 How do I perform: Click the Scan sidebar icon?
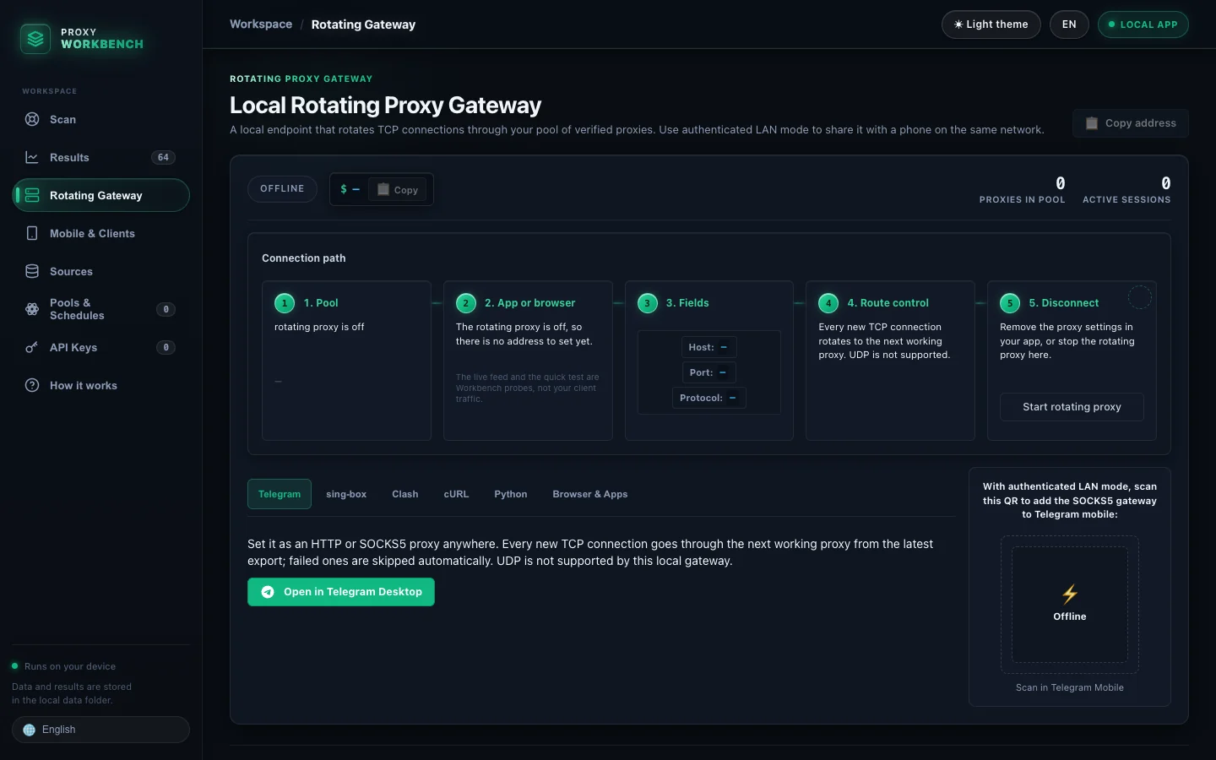pyautogui.click(x=32, y=119)
